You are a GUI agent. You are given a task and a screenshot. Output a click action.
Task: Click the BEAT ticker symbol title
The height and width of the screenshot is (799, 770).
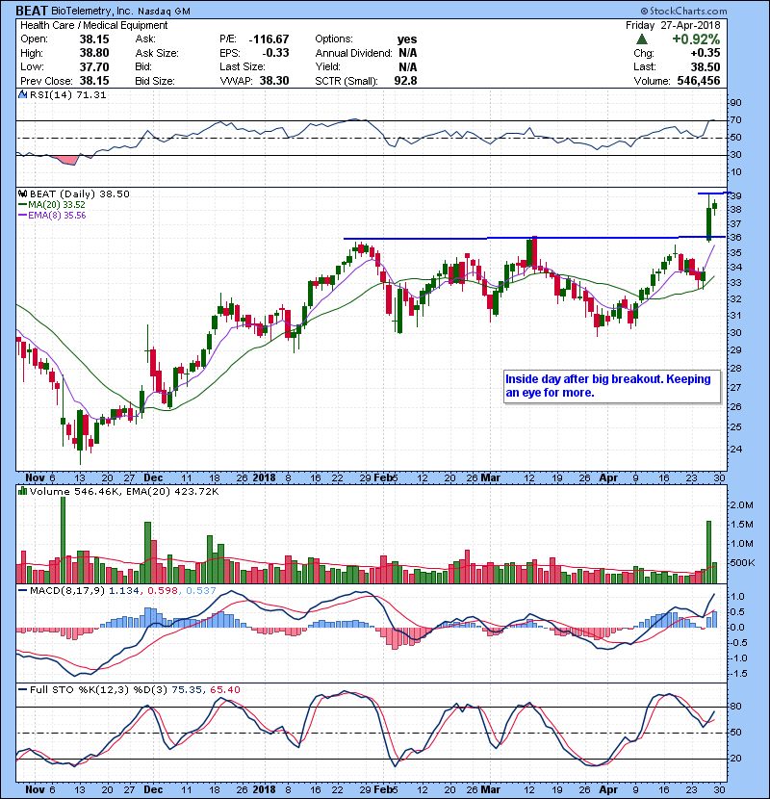pos(31,10)
